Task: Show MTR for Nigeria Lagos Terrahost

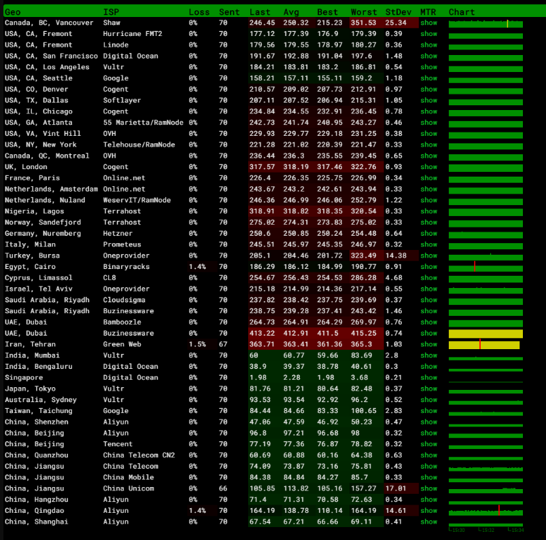Action: tap(428, 211)
